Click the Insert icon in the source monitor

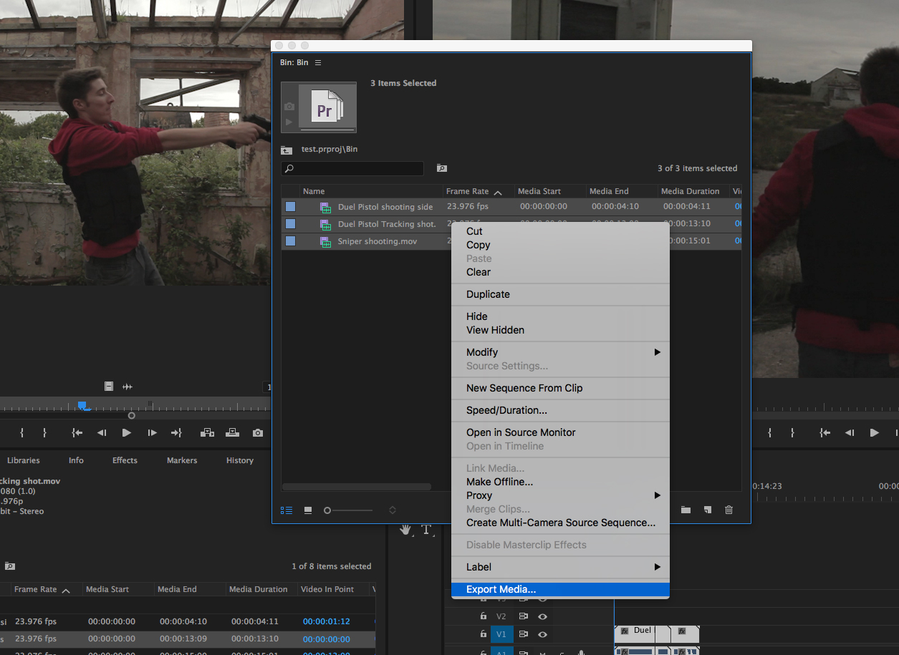click(208, 432)
